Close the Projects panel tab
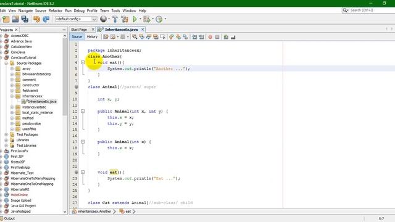395x222 pixels. (17, 30)
